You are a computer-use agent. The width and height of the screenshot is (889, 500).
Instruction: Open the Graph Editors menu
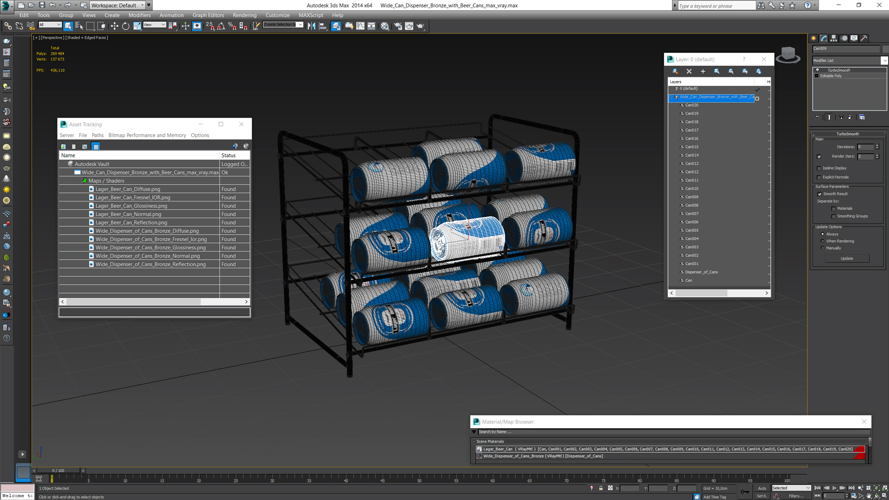tap(208, 15)
